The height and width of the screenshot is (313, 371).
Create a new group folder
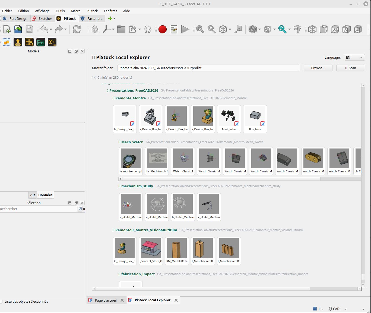(121, 29)
